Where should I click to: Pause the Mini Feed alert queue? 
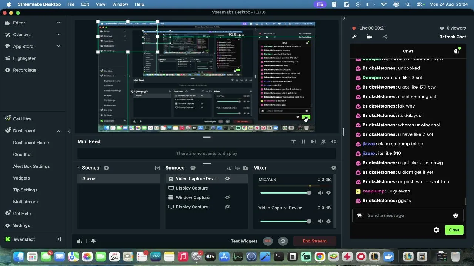303,141
